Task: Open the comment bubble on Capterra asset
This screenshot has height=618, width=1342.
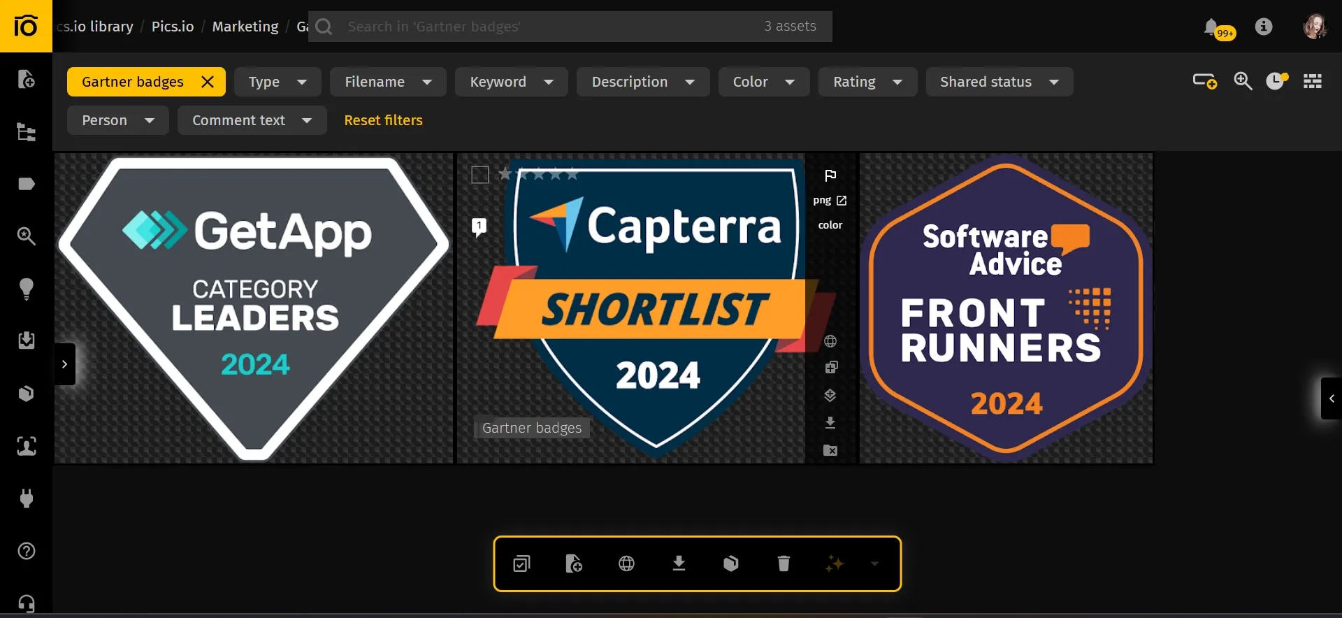Action: click(479, 227)
